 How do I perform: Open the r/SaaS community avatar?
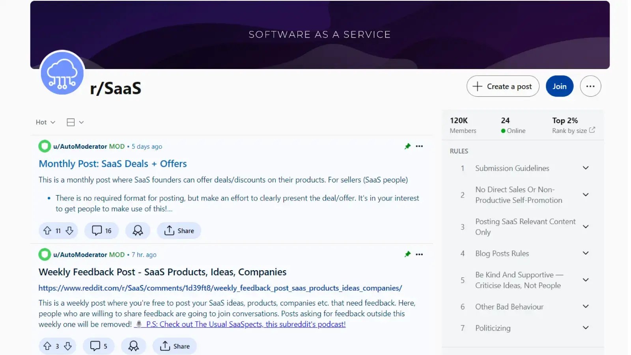pyautogui.click(x=62, y=73)
